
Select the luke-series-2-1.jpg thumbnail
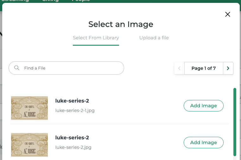[x=29, y=108]
